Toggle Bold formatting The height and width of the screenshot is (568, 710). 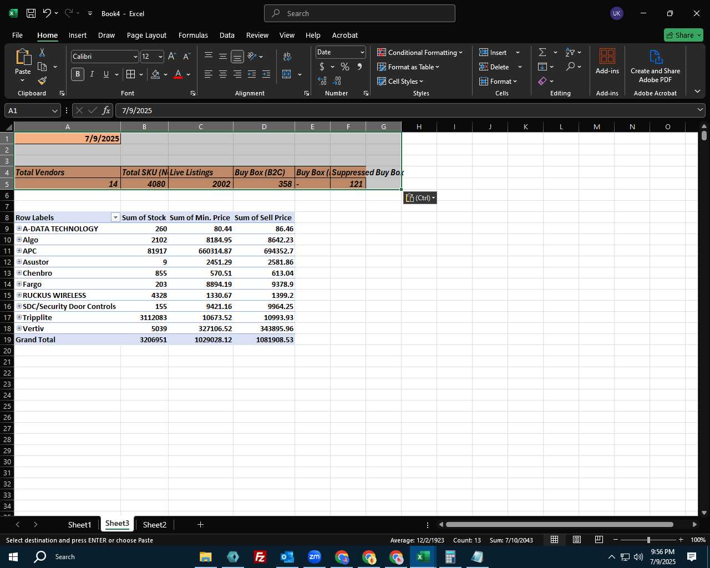click(78, 74)
